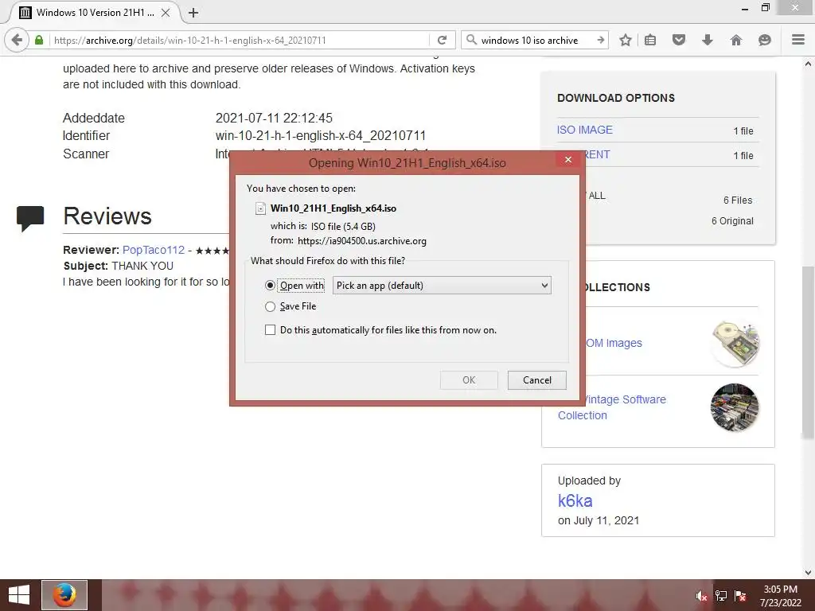Click the identifier value win-10-21-h-1-english-x-64_20210711
The height and width of the screenshot is (611, 815).
321,135
